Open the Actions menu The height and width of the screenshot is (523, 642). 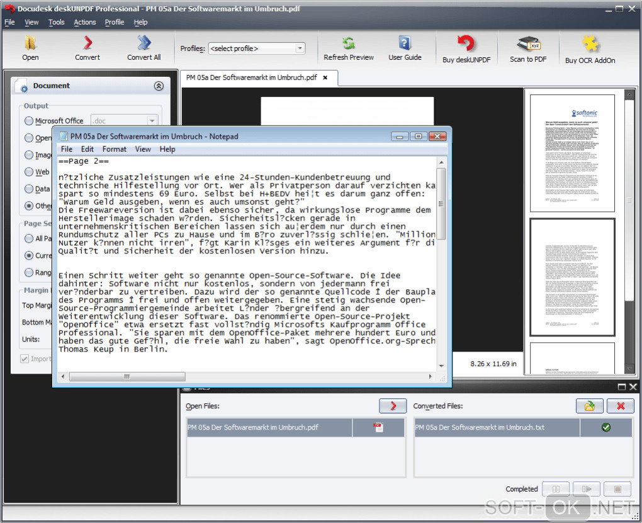pyautogui.click(x=85, y=22)
